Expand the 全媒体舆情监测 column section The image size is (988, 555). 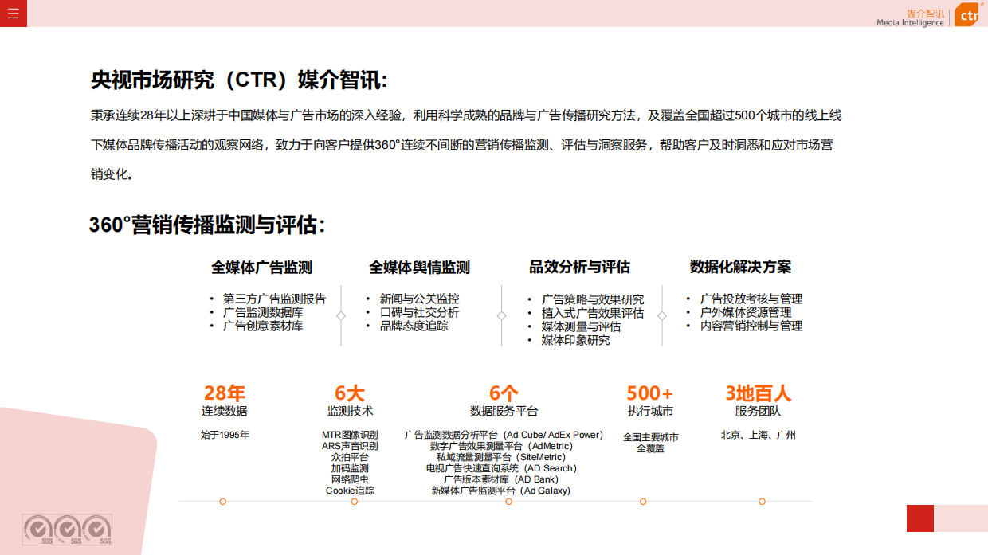point(420,267)
